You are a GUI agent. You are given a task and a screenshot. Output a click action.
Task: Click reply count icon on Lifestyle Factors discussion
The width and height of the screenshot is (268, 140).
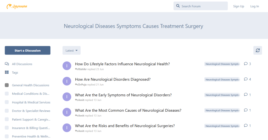tap(246, 64)
